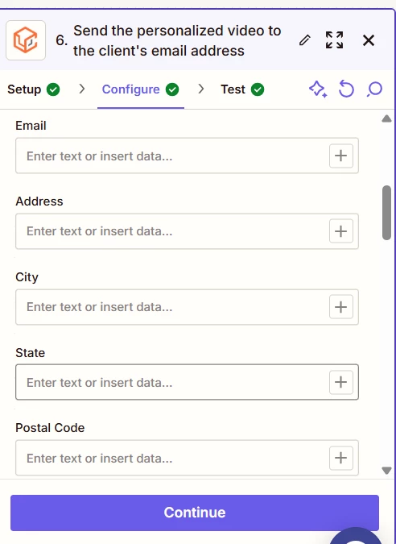396x544 pixels.
Task: Select the Configure tab
Action: pos(140,89)
